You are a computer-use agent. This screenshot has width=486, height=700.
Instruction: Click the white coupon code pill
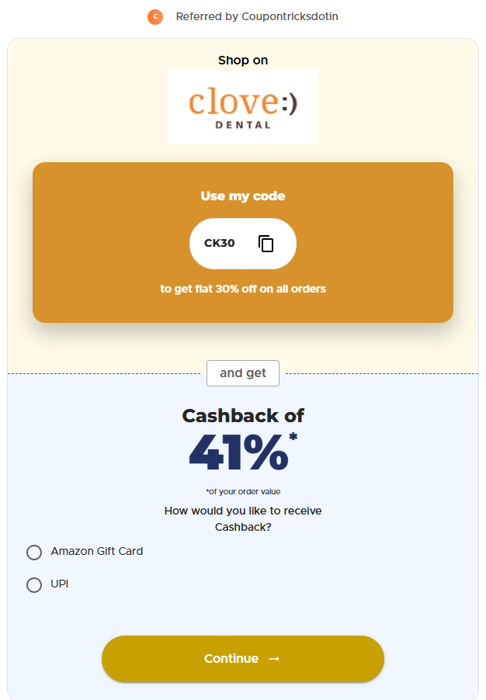pyautogui.click(x=243, y=244)
